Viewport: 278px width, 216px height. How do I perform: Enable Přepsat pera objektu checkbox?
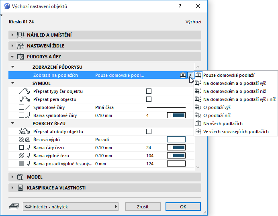(149, 99)
